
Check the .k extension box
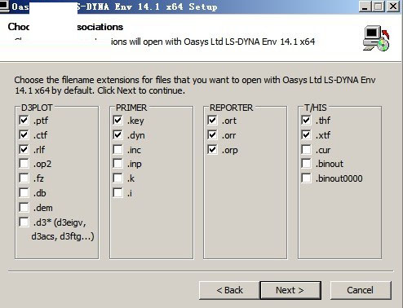pyautogui.click(x=117, y=178)
